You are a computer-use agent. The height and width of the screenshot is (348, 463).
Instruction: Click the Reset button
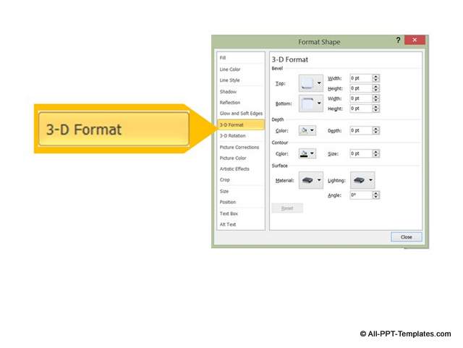click(x=287, y=208)
